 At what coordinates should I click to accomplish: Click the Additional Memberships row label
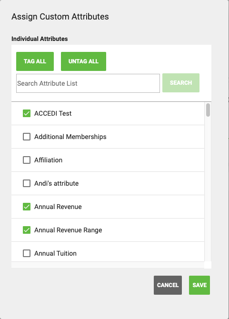click(x=70, y=137)
